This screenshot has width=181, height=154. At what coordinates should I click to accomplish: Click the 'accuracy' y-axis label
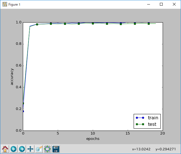click(x=12, y=77)
